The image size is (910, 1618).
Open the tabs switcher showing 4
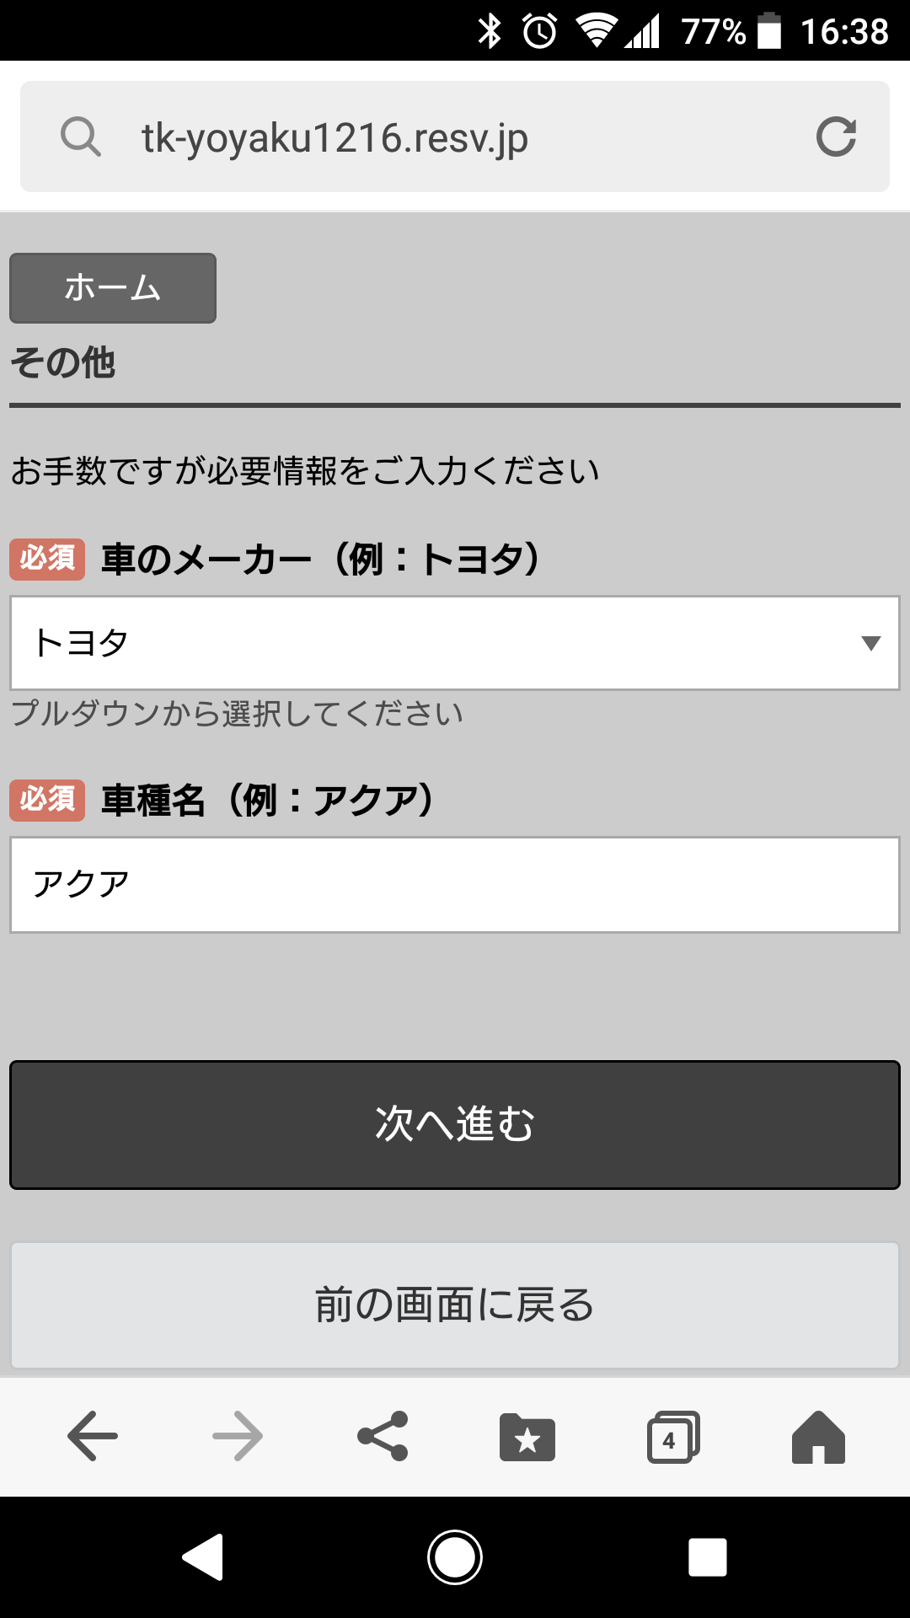point(672,1436)
